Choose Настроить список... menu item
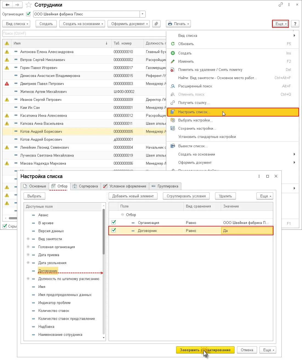This screenshot has width=302, height=360. [x=233, y=112]
